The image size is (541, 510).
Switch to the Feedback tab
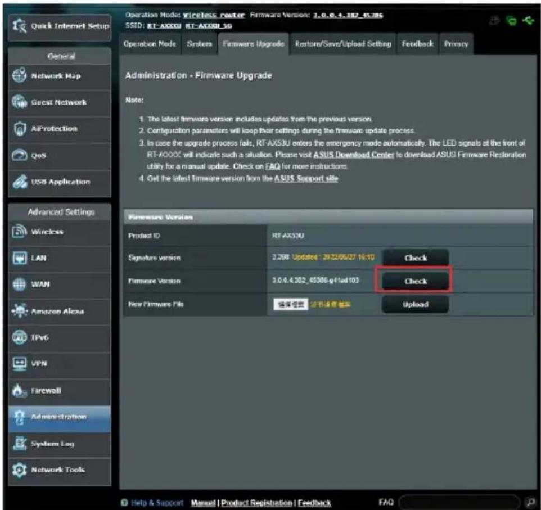point(417,44)
